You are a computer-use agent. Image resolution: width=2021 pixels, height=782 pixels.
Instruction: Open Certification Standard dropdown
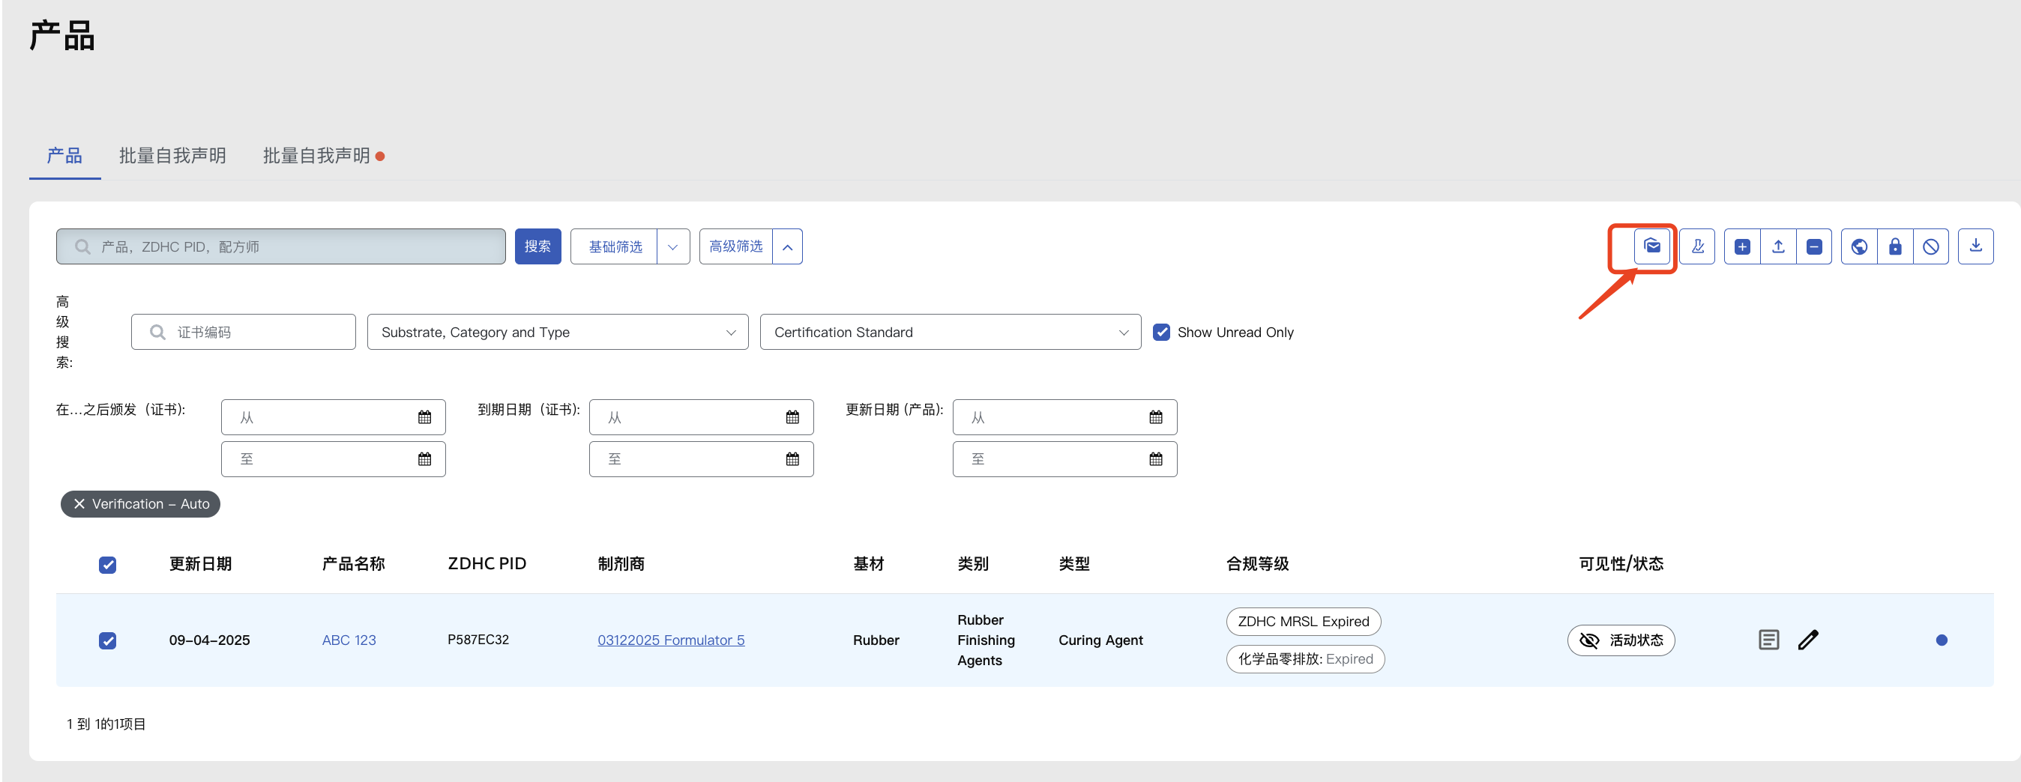coord(950,333)
